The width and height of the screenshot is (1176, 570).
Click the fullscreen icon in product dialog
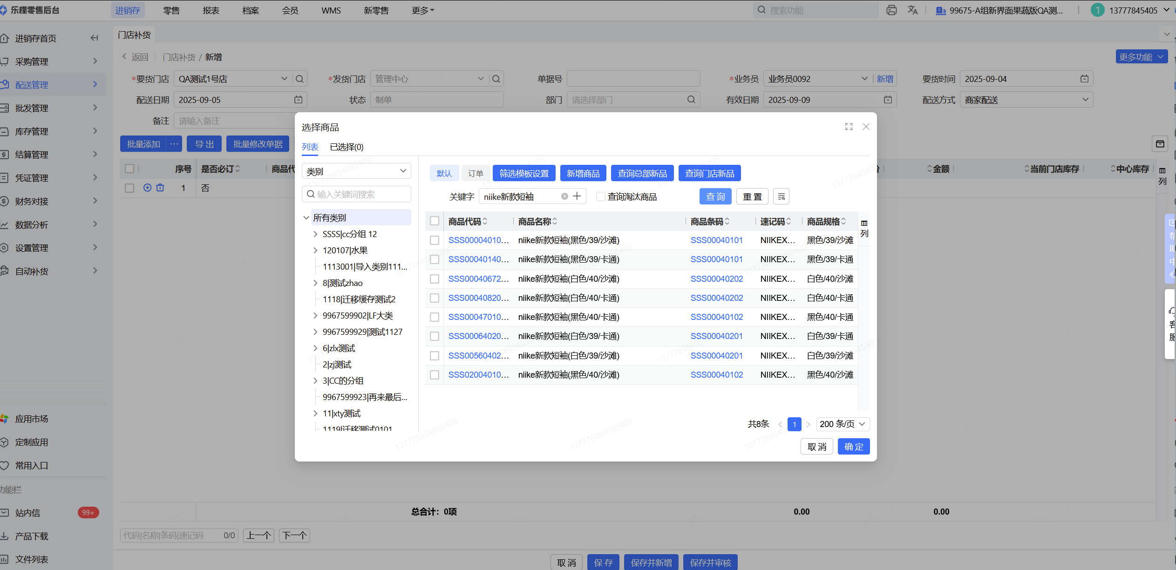849,127
